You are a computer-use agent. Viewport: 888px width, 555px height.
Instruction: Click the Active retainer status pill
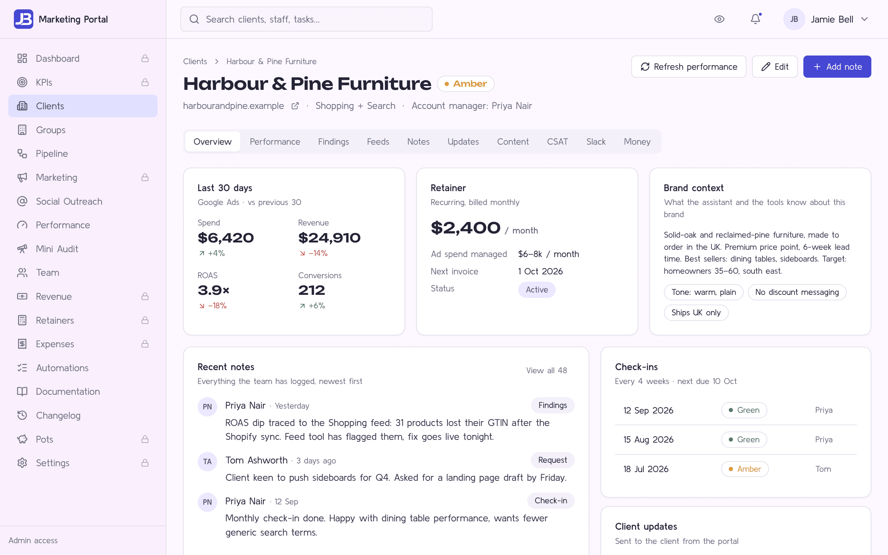537,290
